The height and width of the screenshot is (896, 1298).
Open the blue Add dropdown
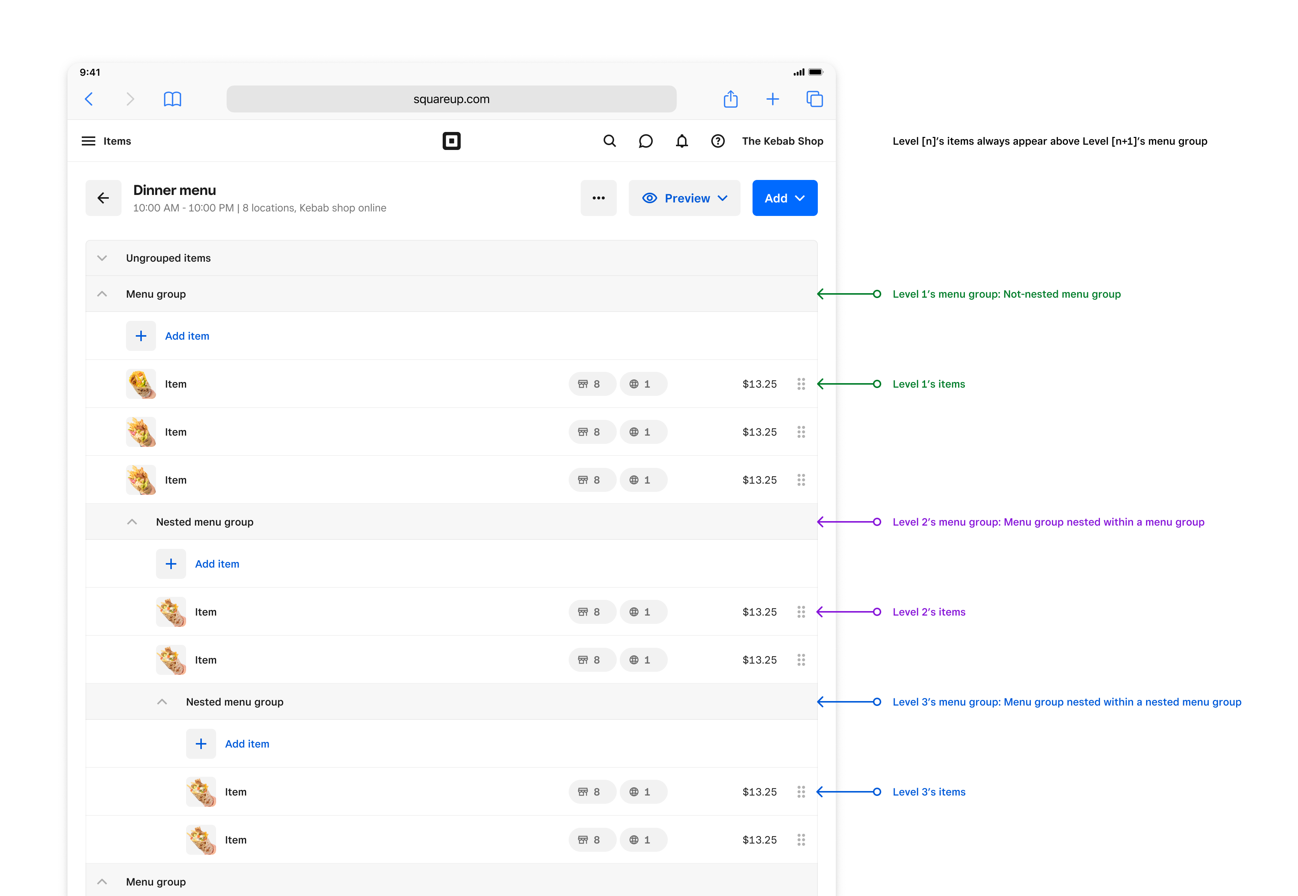(784, 198)
